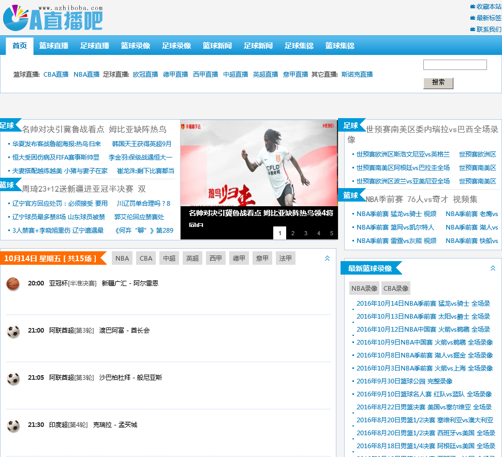
Task: Open the 德甲直播 link
Action: 175,74
